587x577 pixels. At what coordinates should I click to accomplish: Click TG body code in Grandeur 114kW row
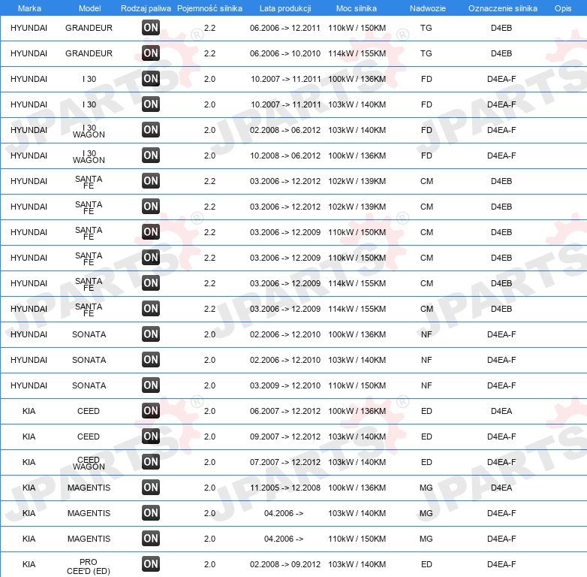click(x=426, y=53)
